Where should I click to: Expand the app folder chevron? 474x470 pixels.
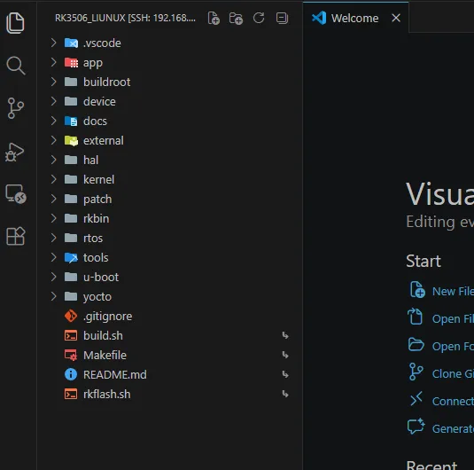point(53,62)
